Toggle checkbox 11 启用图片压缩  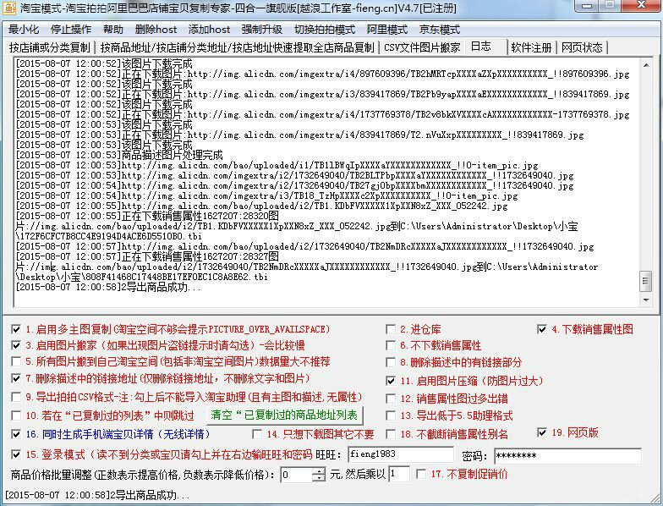[391, 381]
